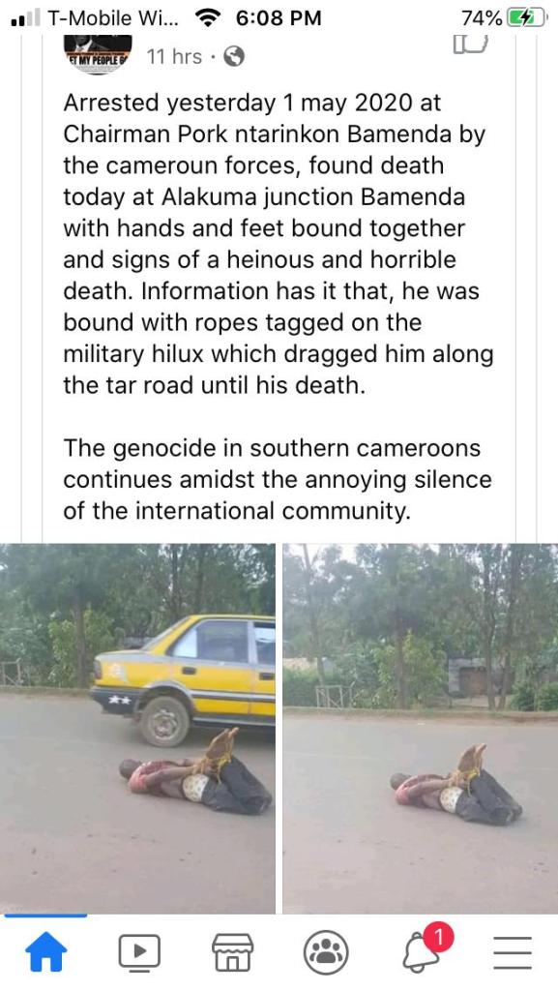Tap the partially visible icon at post top right
The height and width of the screenshot is (991, 558).
coord(471,44)
